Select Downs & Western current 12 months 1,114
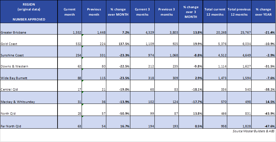The width and height of the screenshot is (276, 142). click(x=215, y=63)
